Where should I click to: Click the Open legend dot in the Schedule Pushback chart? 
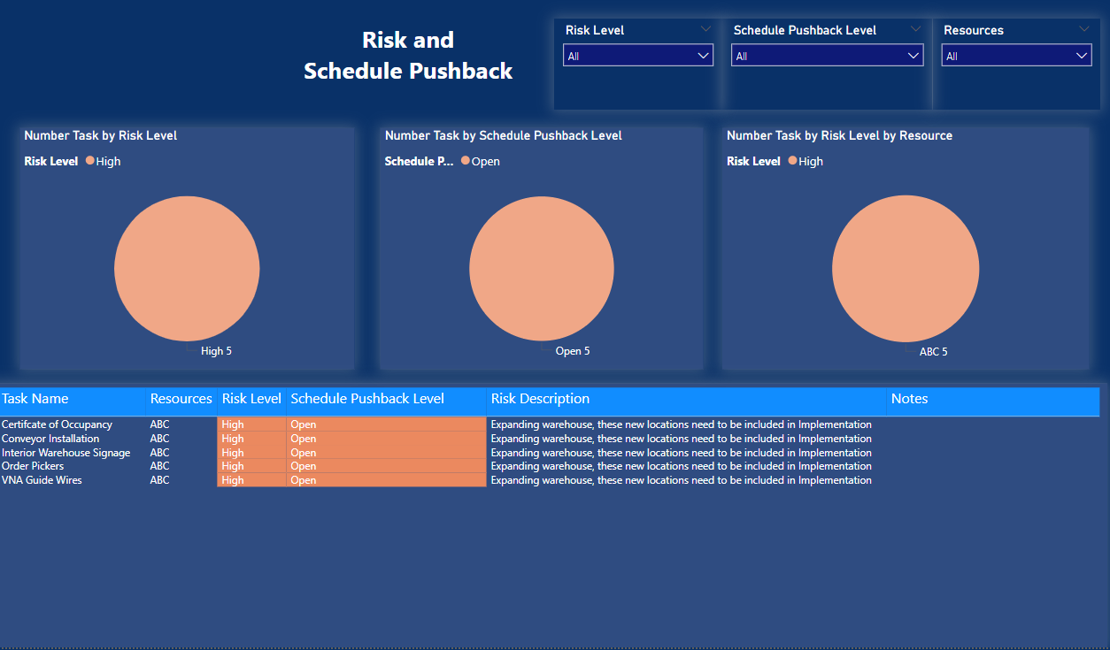point(466,161)
